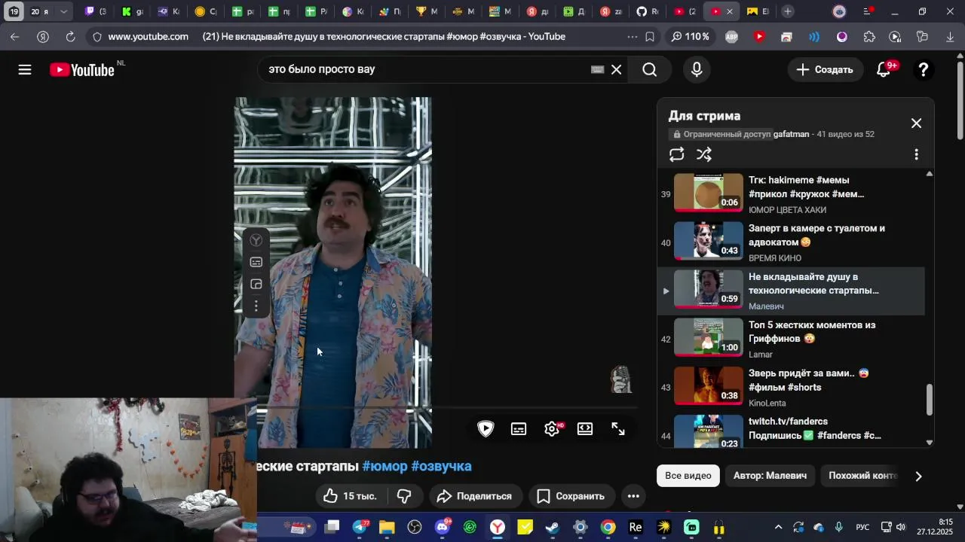Open playlist item Тгк: hakimeme
This screenshot has width=965, height=542.
792,194
